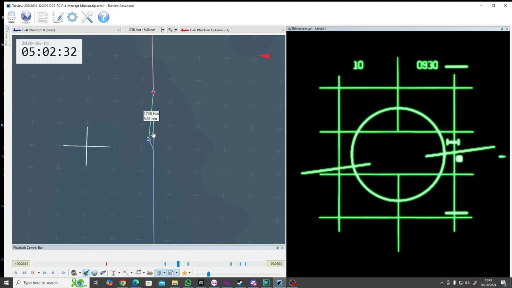Open Task View on the taskbar
This screenshot has height=288, width=512.
pos(96,283)
